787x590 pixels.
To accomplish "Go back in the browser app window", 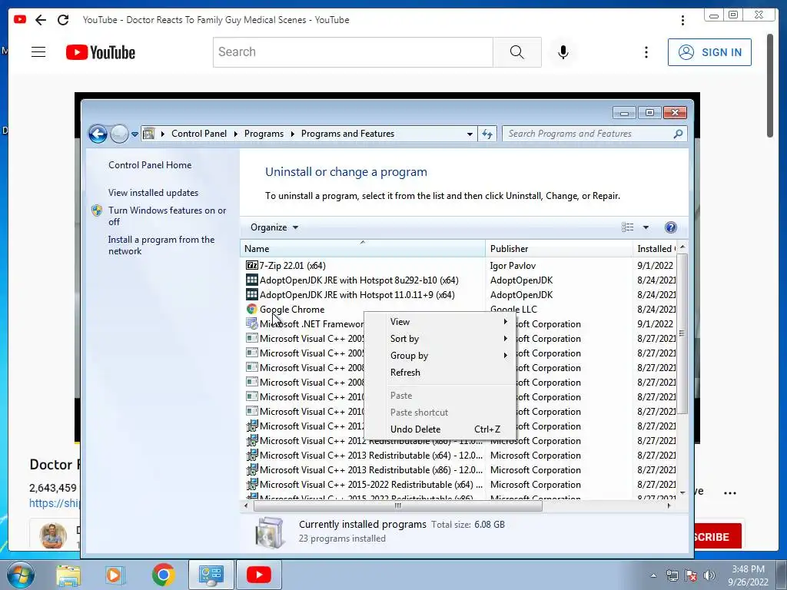I will tap(41, 20).
